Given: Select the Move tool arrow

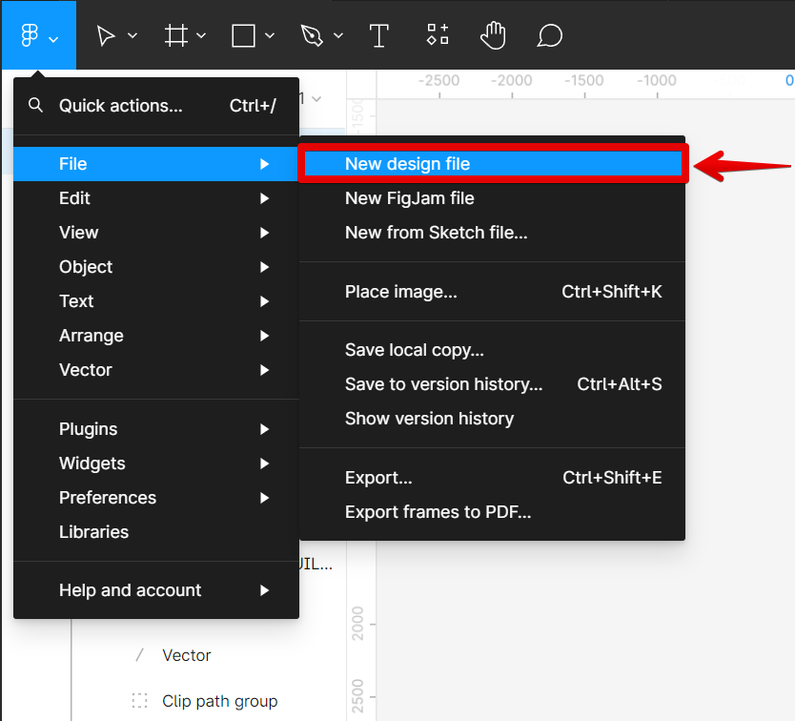Looking at the screenshot, I should (x=106, y=36).
